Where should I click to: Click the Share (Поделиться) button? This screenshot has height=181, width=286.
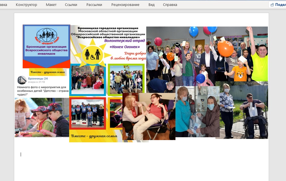[x=277, y=5]
